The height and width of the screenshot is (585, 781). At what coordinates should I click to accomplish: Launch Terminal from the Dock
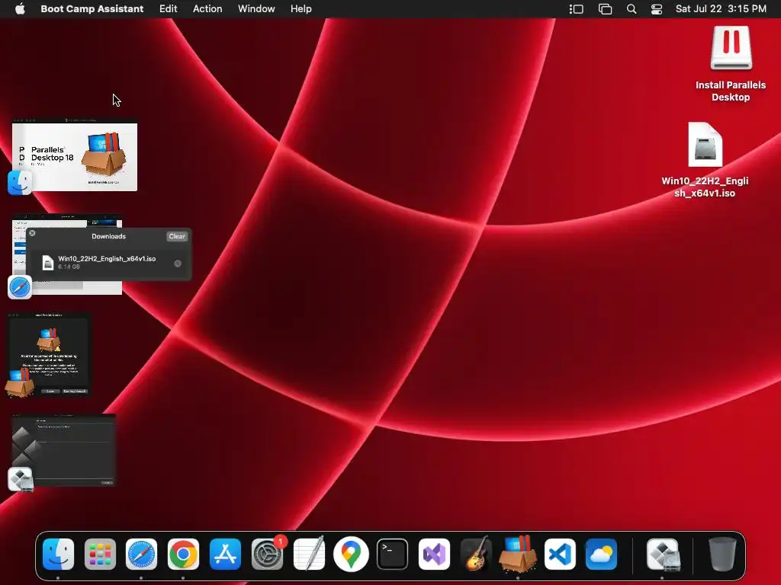tap(393, 554)
